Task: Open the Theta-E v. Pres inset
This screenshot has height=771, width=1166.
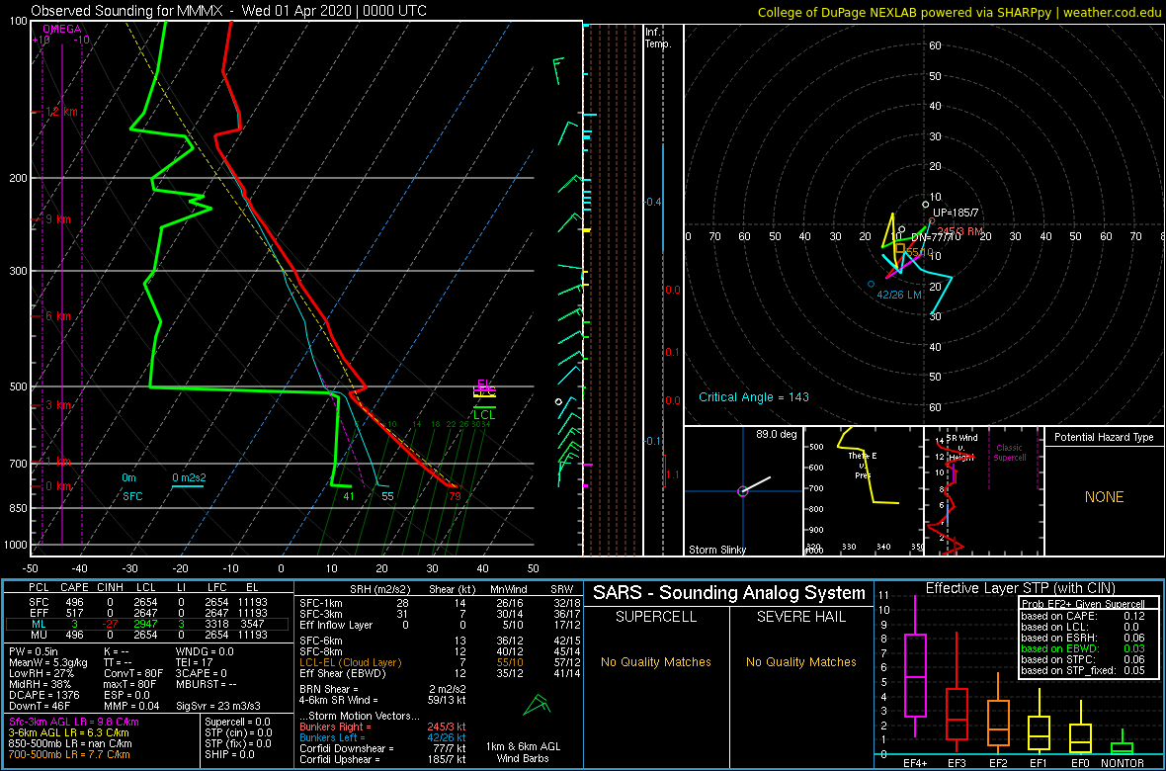Action: (x=863, y=491)
